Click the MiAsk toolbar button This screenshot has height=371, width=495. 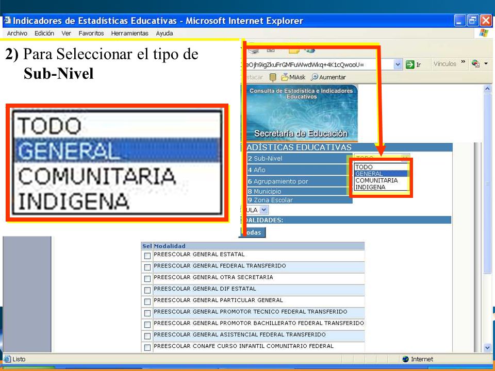[x=293, y=77]
